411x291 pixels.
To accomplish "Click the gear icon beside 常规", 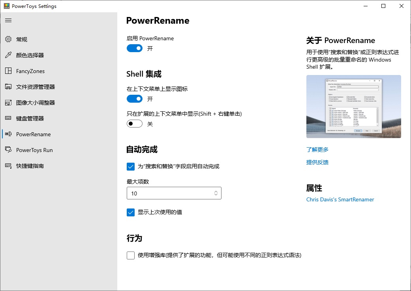I will point(8,39).
